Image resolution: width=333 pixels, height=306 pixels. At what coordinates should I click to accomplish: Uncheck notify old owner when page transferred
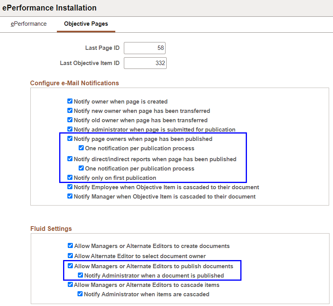(70, 120)
